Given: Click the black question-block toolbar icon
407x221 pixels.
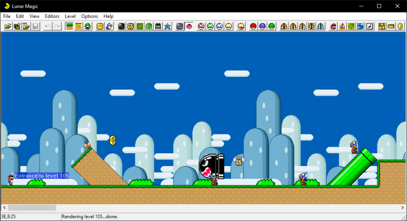Looking at the screenshot, I should coord(122,26).
